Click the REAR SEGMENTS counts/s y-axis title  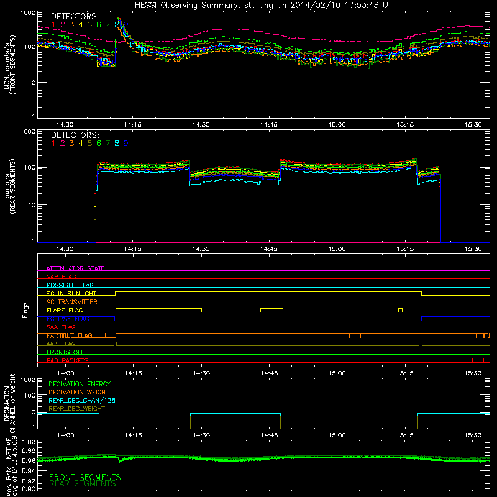pyautogui.click(x=10, y=186)
